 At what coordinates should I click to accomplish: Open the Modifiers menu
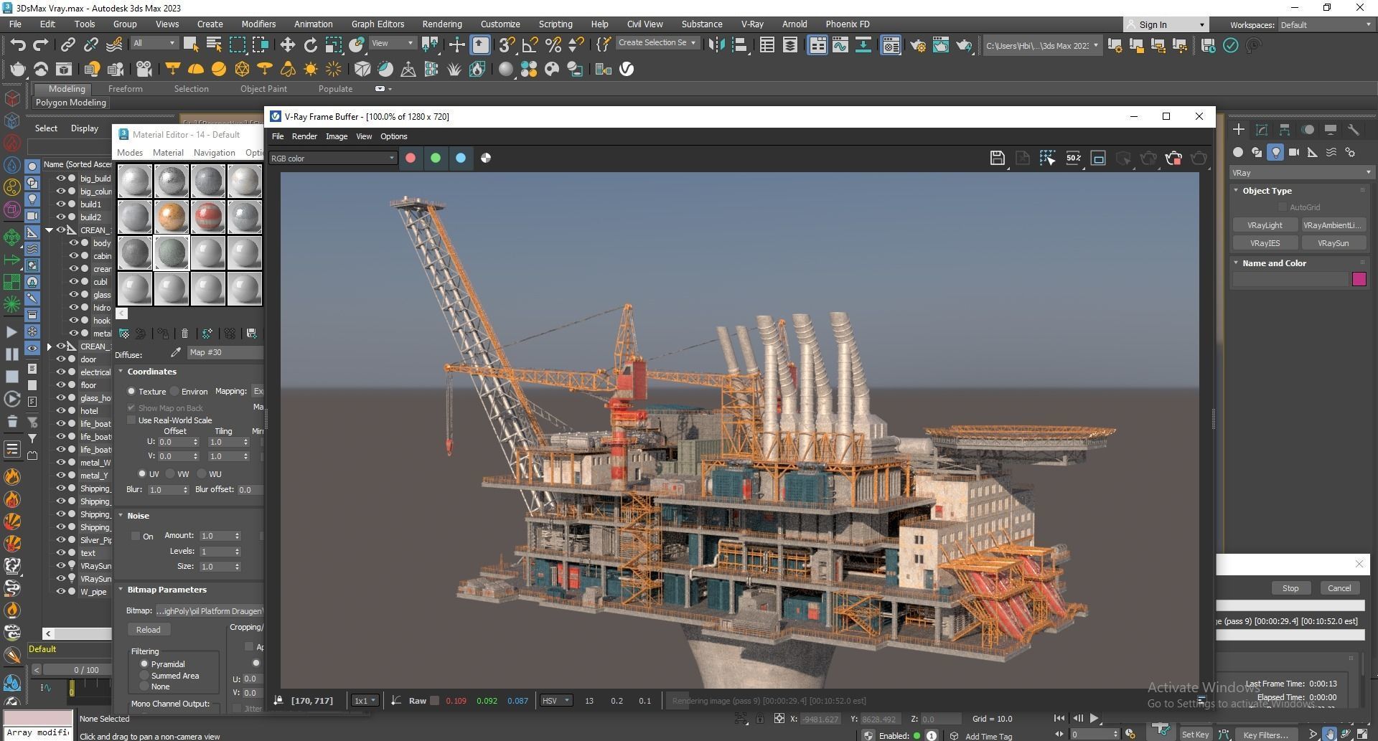tap(258, 24)
